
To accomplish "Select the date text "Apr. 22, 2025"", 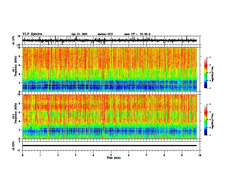I will click(79, 34).
